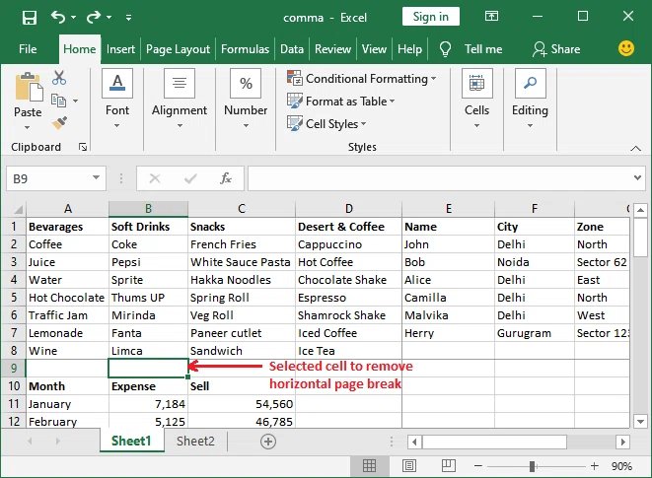This screenshot has width=652, height=478.
Task: Switch to the Review tab
Action: coord(332,49)
